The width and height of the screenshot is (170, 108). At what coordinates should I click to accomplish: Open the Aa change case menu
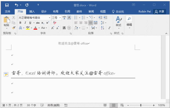[x=44, y=28]
